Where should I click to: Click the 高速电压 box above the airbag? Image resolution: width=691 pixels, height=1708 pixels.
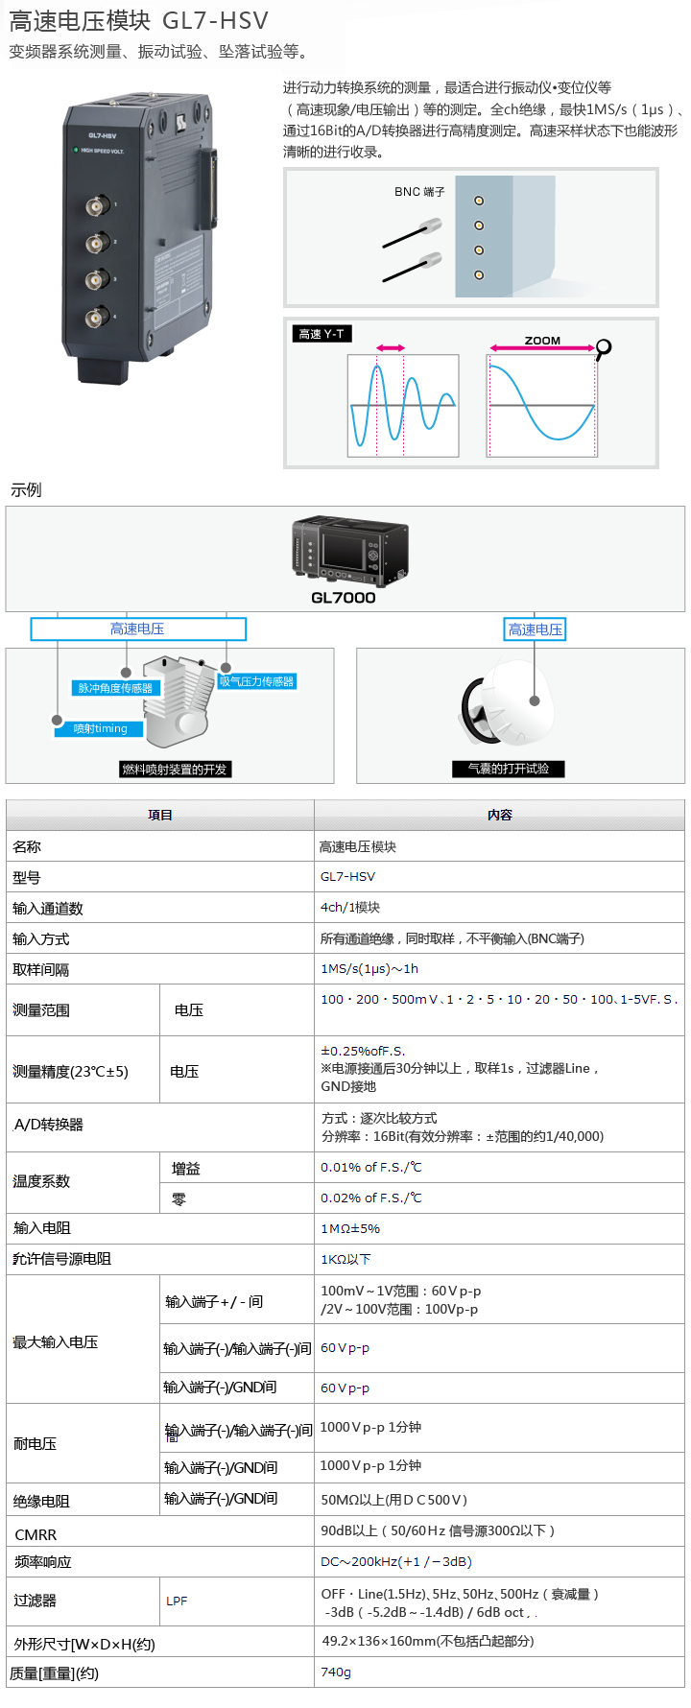pyautogui.click(x=536, y=629)
